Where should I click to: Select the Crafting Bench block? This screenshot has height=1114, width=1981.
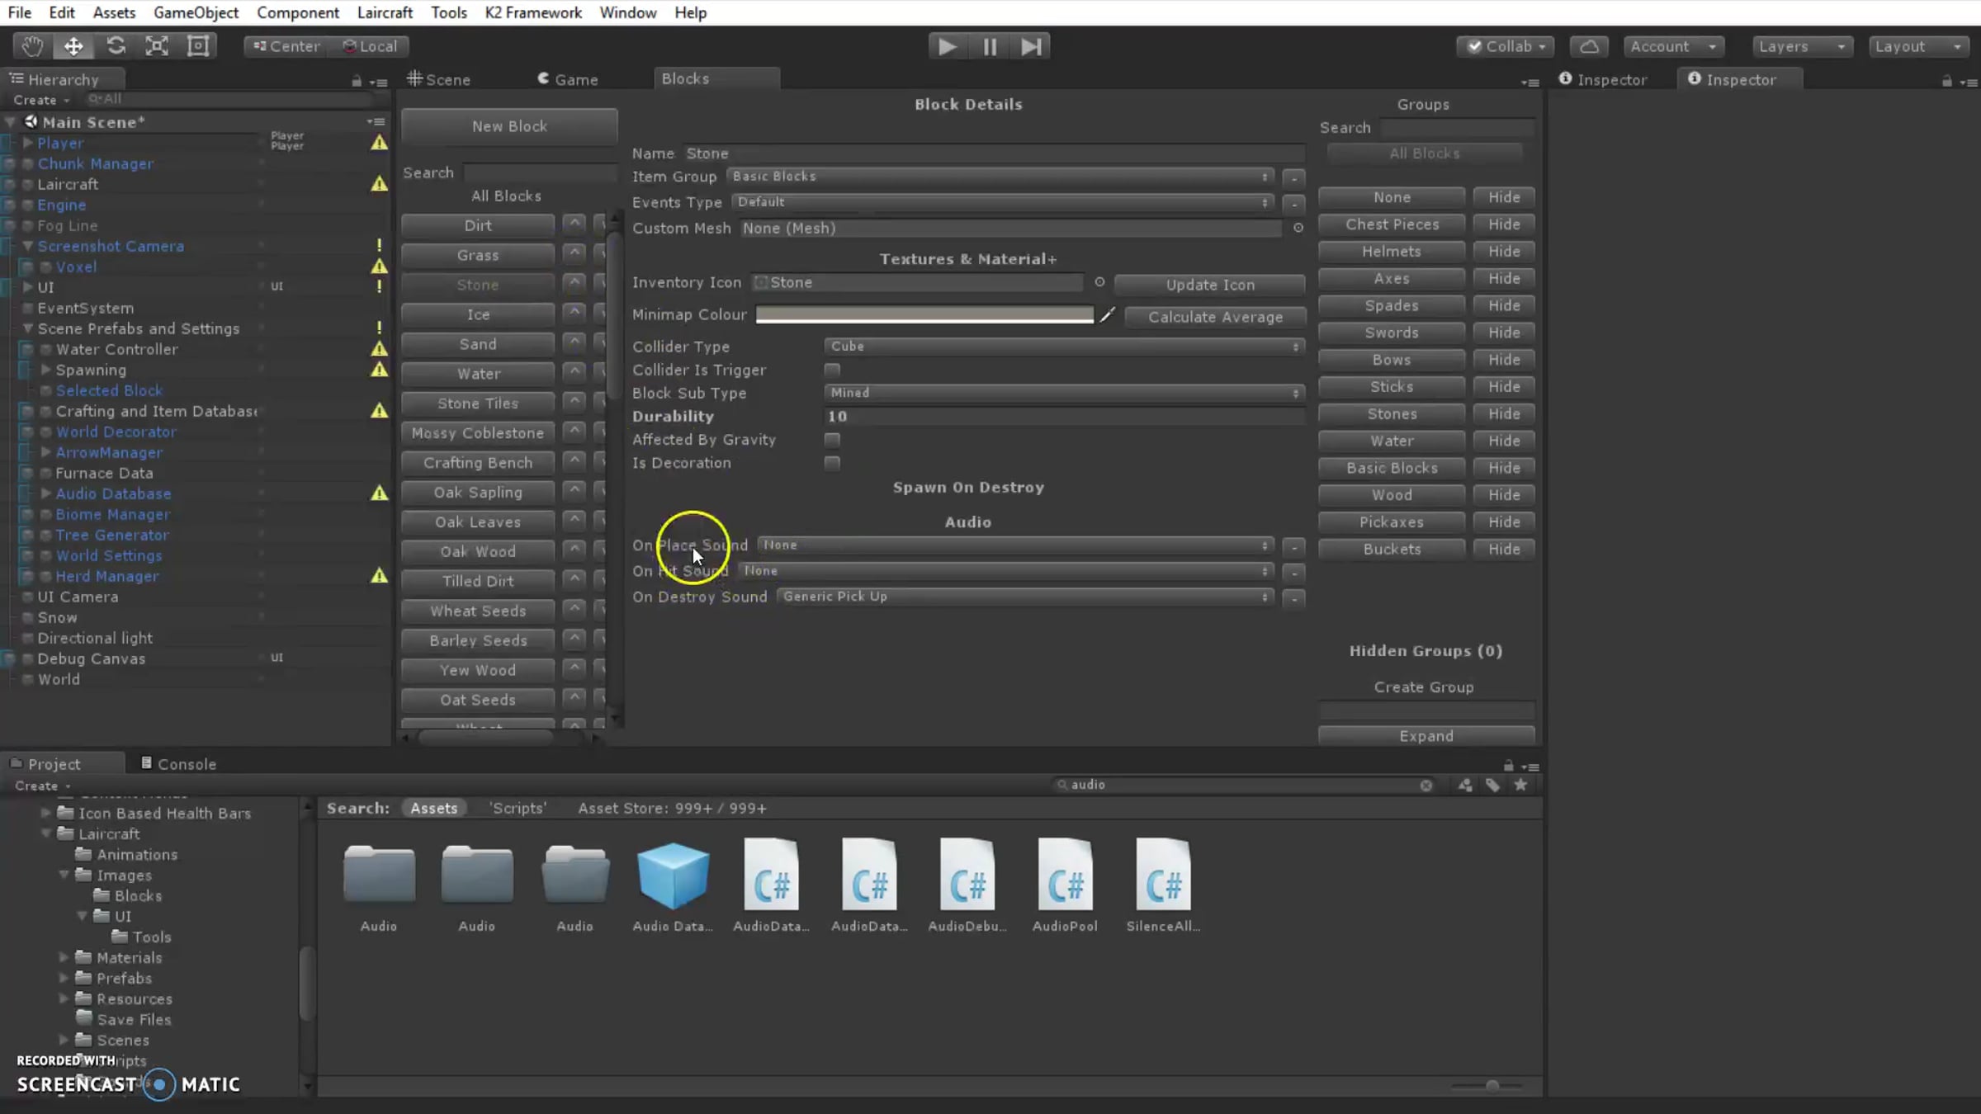click(x=478, y=463)
